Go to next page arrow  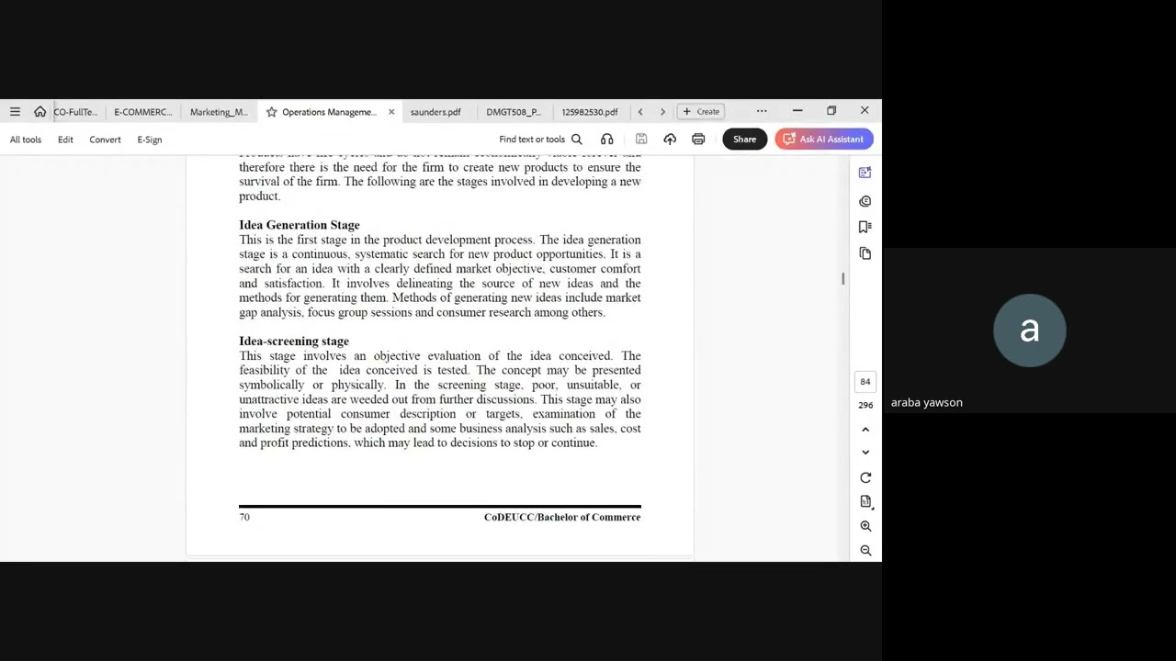pyautogui.click(x=865, y=453)
